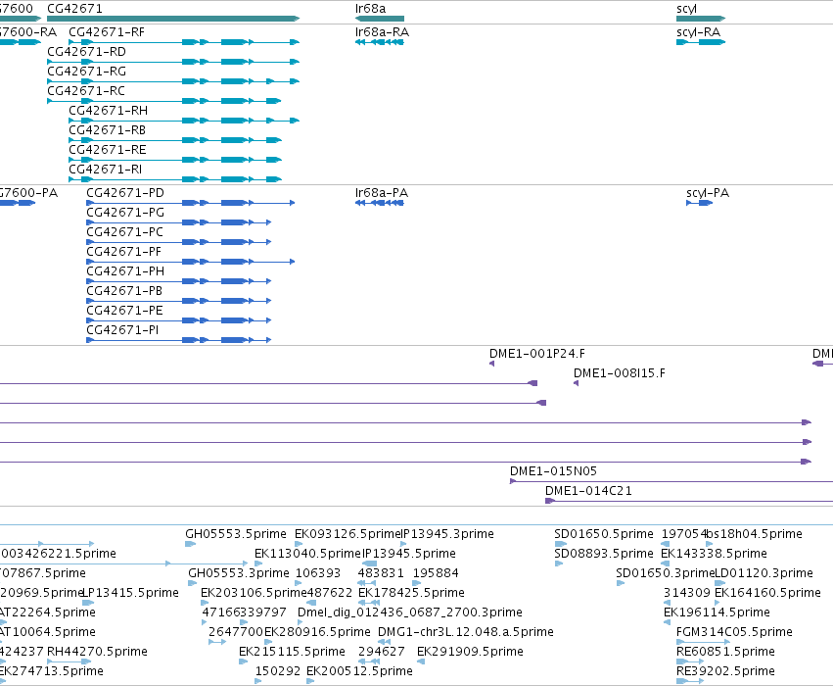Select protein label CG42671-PB
The height and width of the screenshot is (686, 833).
coord(124,291)
